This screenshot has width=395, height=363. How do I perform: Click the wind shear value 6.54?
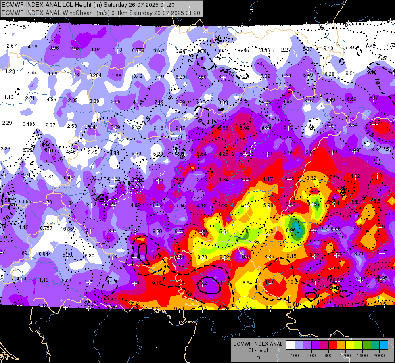353,125
